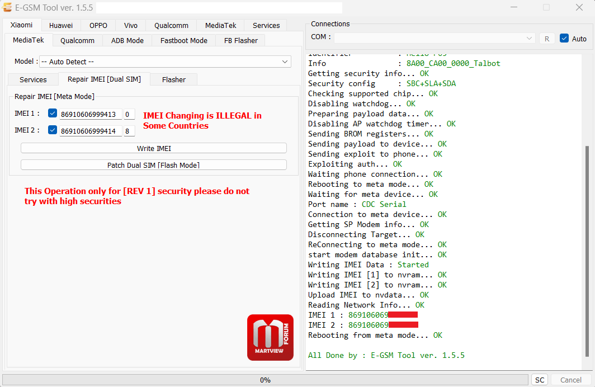Click the IMEI 1 check digit field
Image resolution: width=595 pixels, height=387 pixels.
coord(129,114)
